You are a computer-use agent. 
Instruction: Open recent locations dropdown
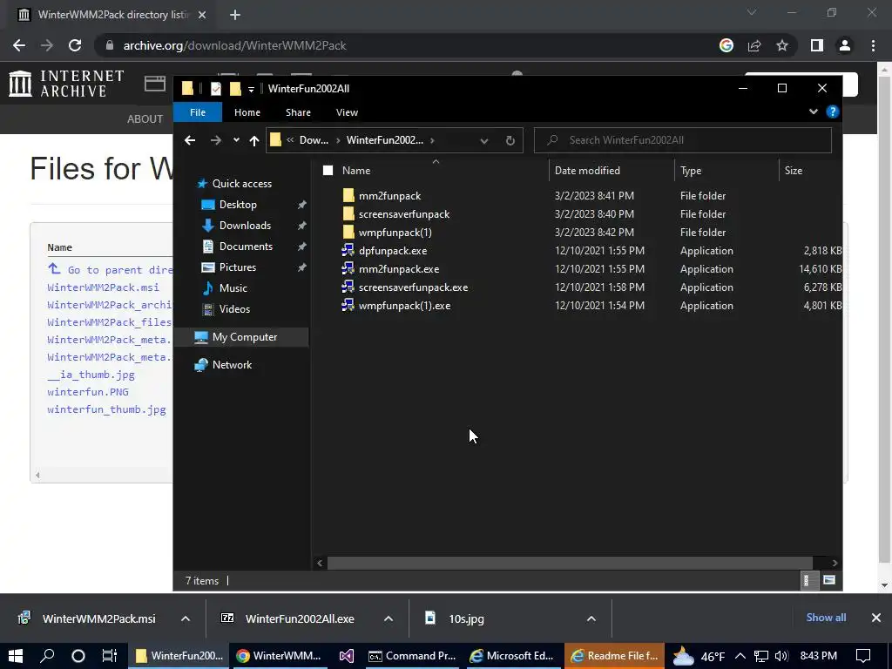[236, 140]
